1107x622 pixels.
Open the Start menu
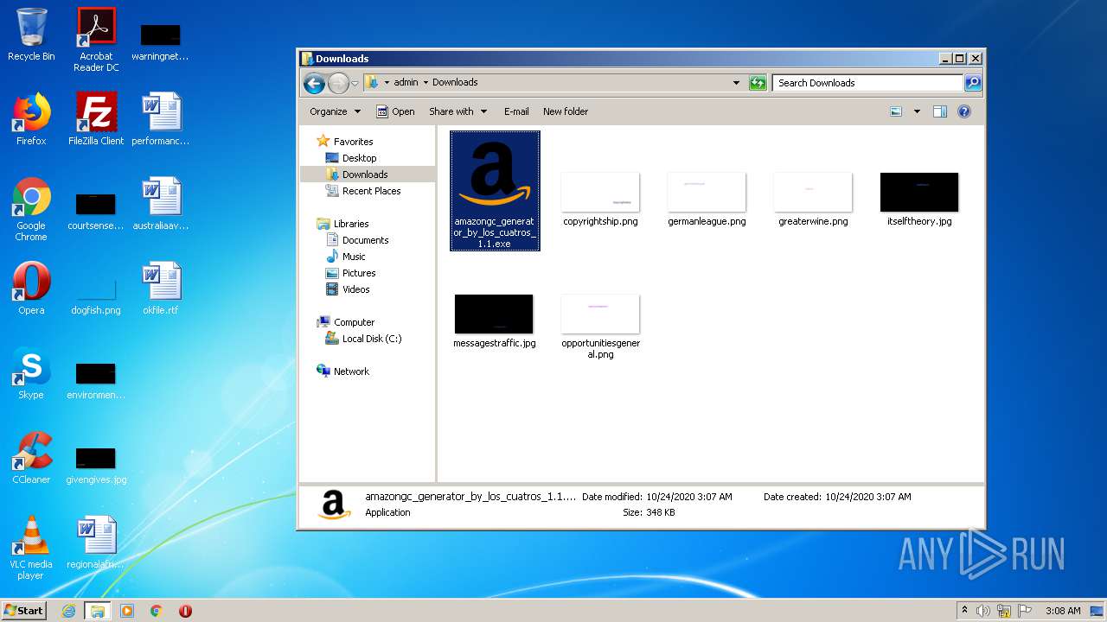pyautogui.click(x=24, y=611)
